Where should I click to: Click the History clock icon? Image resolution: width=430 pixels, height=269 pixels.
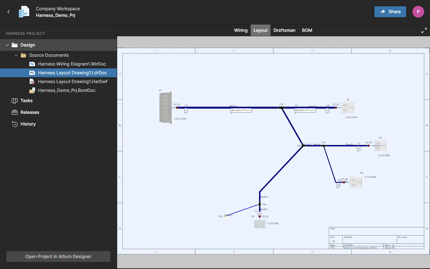click(x=15, y=124)
